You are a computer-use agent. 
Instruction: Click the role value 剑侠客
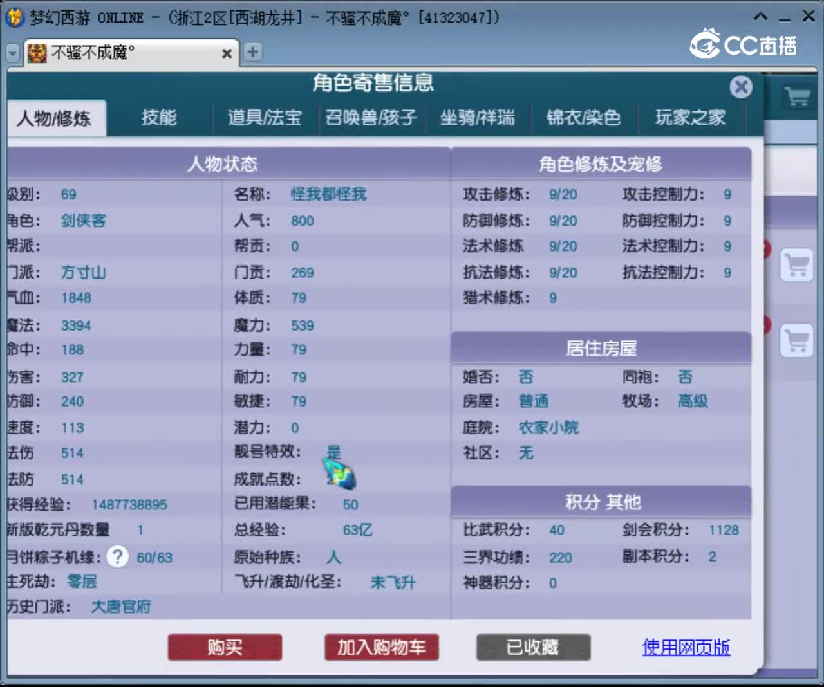coord(84,221)
